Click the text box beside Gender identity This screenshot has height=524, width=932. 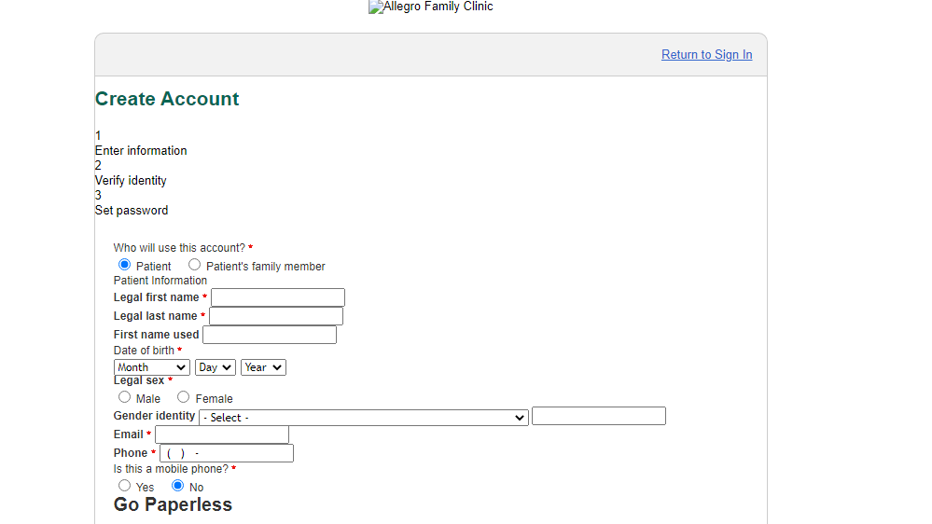tap(599, 416)
